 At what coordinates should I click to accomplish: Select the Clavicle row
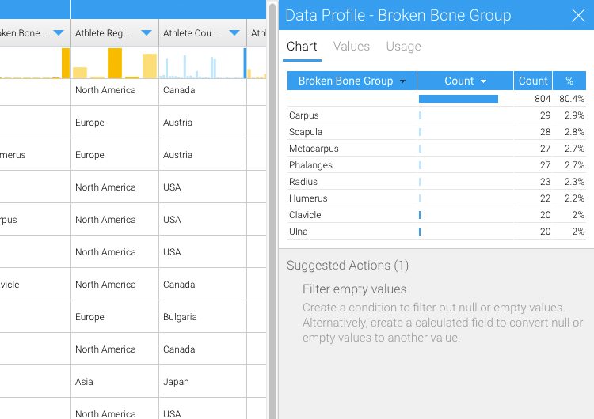pos(436,215)
